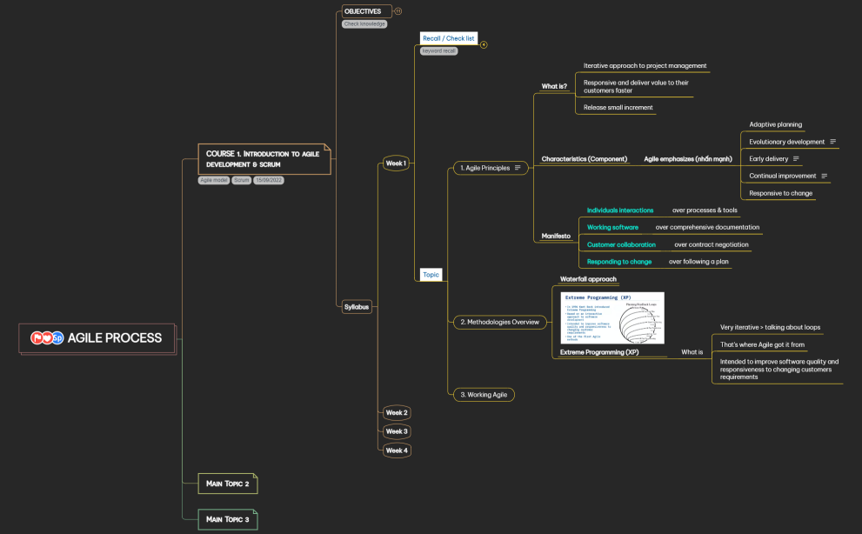Viewport: 862px width, 534px height.
Task: Select the Individuals interactions node
Action: coord(621,210)
